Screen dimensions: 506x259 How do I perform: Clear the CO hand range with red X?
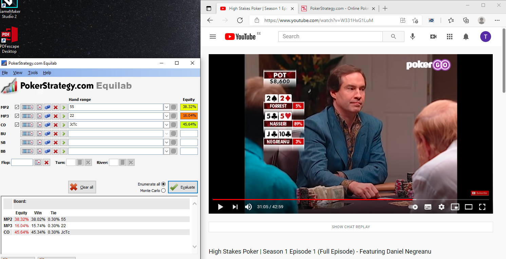(x=56, y=125)
